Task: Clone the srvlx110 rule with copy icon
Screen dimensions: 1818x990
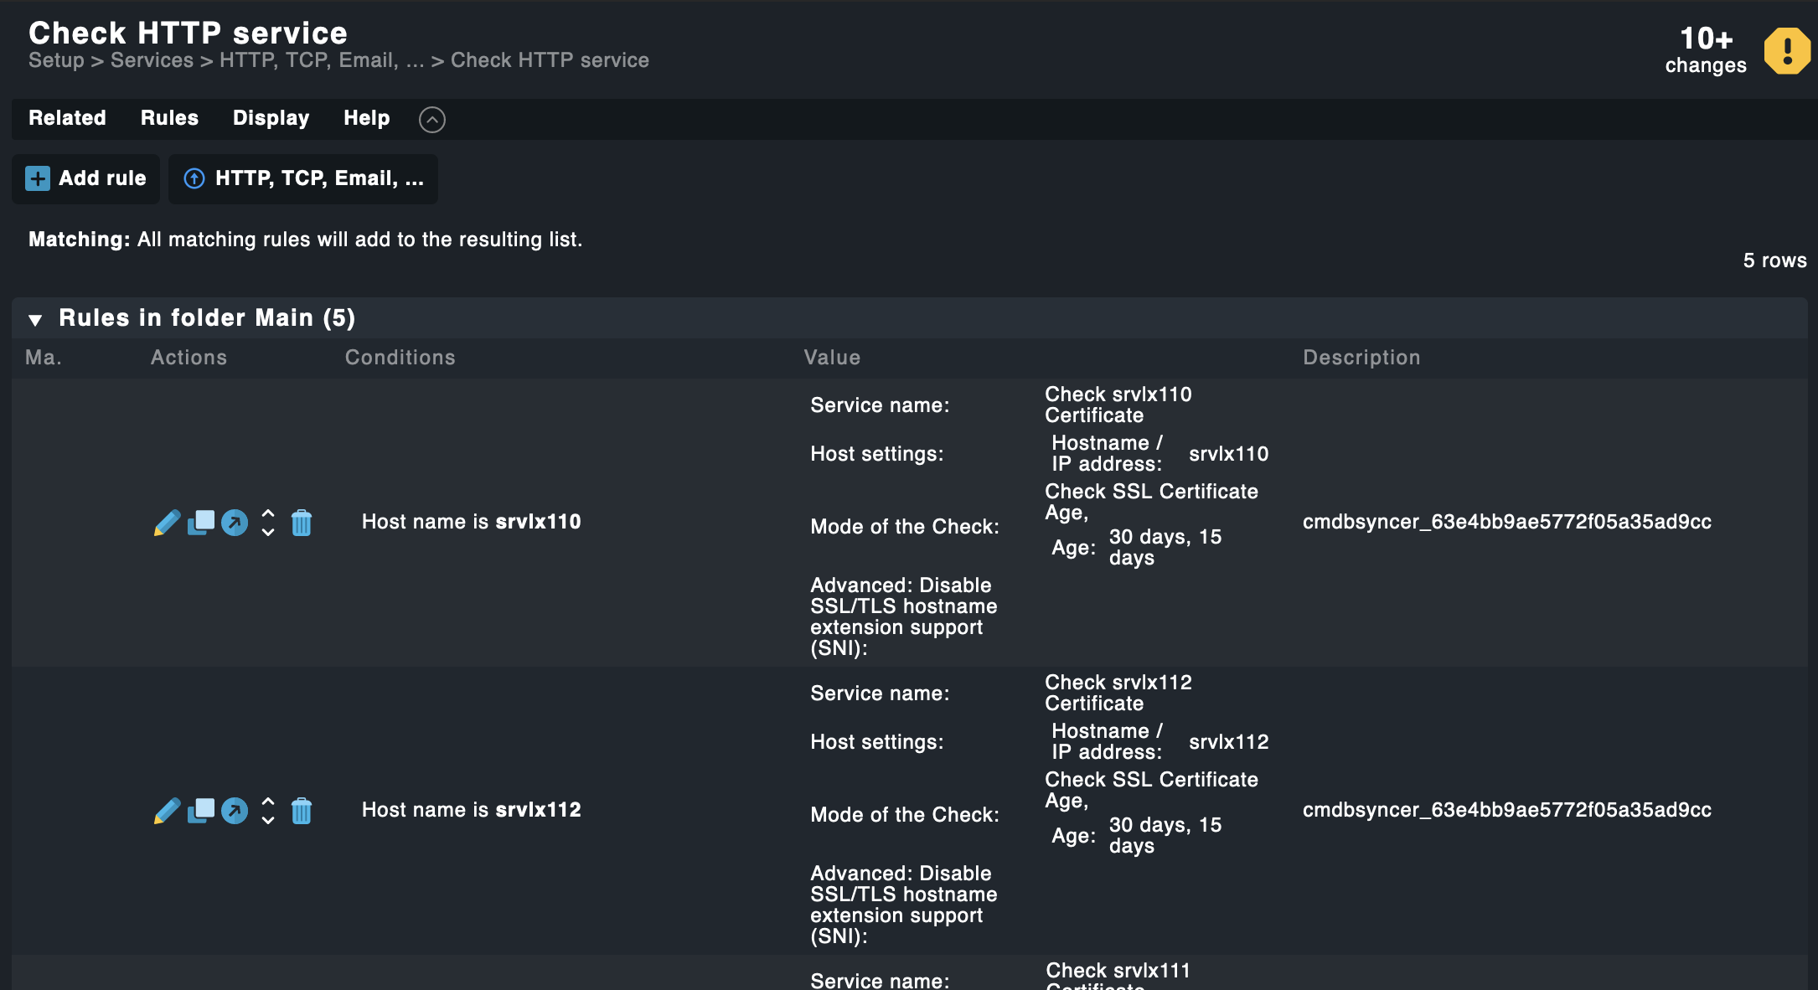Action: click(x=201, y=523)
